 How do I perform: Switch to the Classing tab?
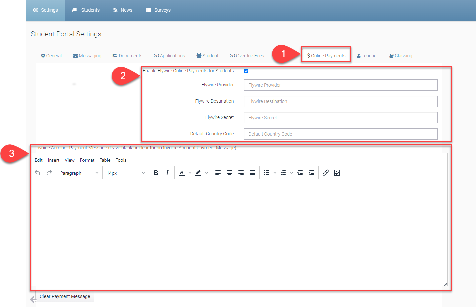pyautogui.click(x=401, y=56)
